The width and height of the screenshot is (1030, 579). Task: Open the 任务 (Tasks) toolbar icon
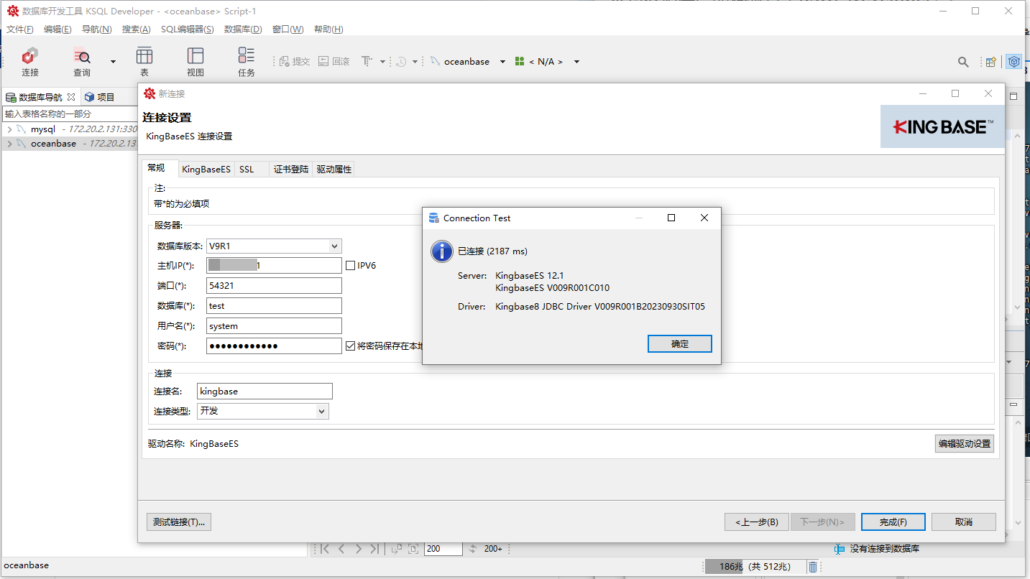(x=247, y=61)
